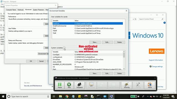This screenshot has height=99, width=177.
Task: Click the Control Panel help question mark
Action: (165, 23)
